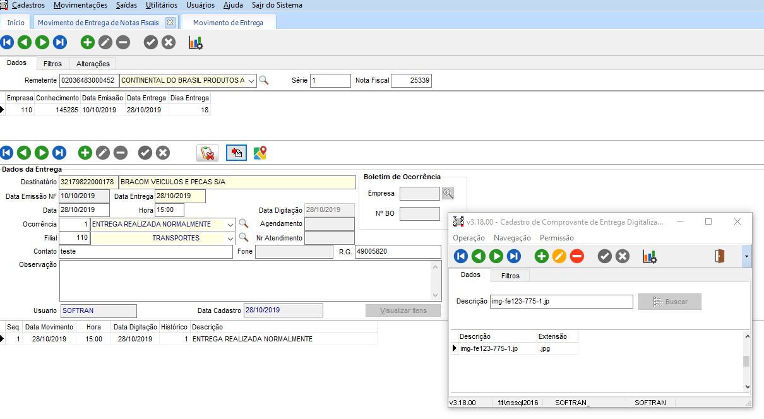The image size is (764, 419).
Task: Click the clipboard with red X icon
Action: [207, 153]
